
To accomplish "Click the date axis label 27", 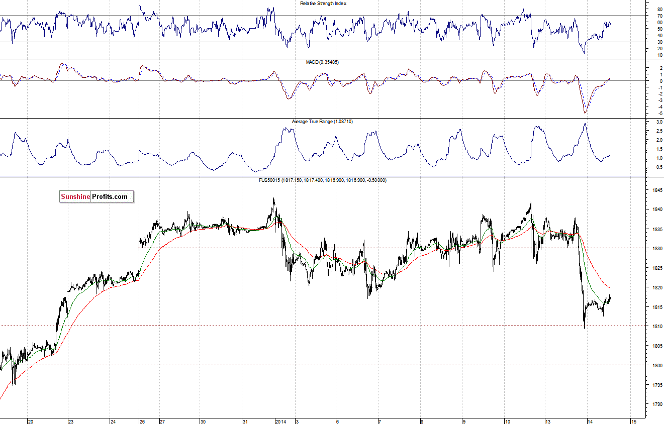I will coord(162,421).
